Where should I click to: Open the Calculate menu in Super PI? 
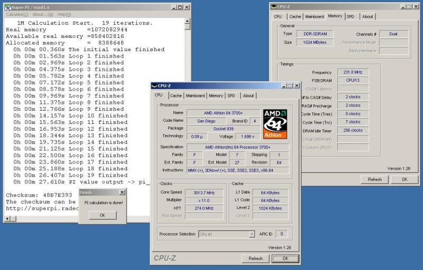(x=17, y=15)
